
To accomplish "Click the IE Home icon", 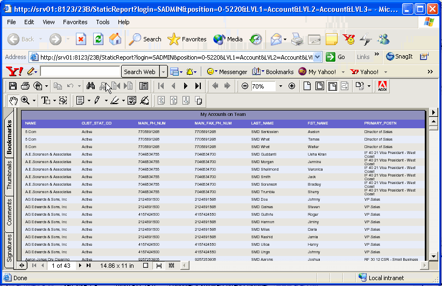I will coord(115,39).
